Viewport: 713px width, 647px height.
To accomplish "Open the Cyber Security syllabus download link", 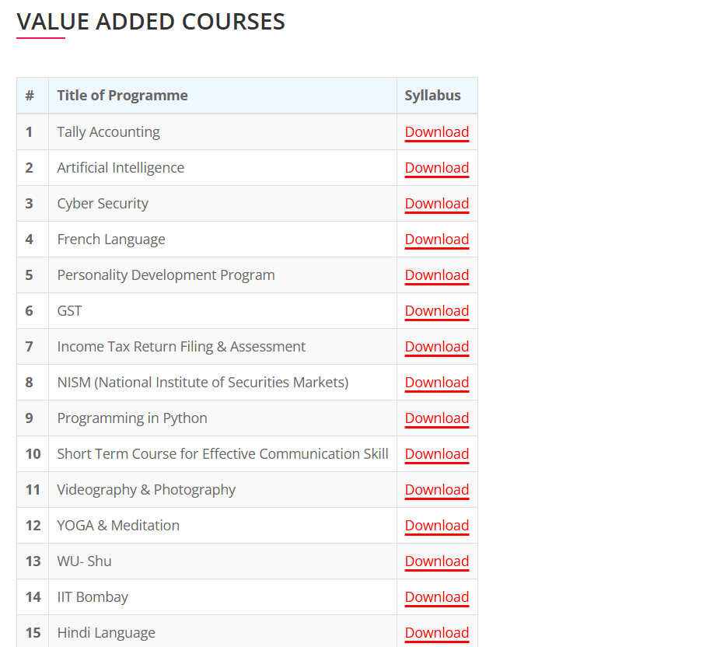I will point(436,204).
